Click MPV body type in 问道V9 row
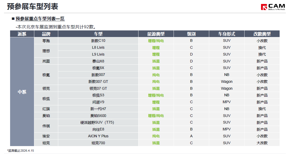Screen dimensions: 286x154 (x=226, y=102)
